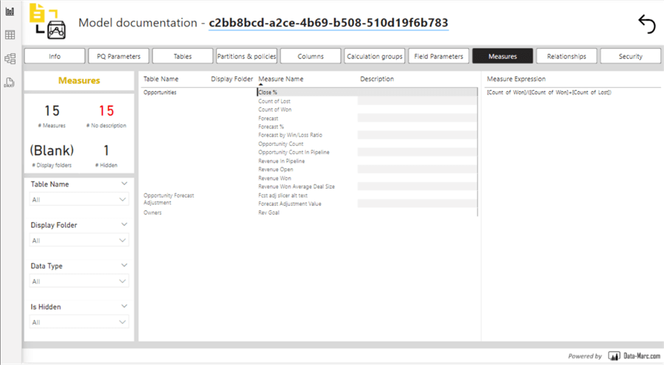Open the Display Folder All dropdown
The width and height of the screenshot is (664, 365).
tap(79, 240)
